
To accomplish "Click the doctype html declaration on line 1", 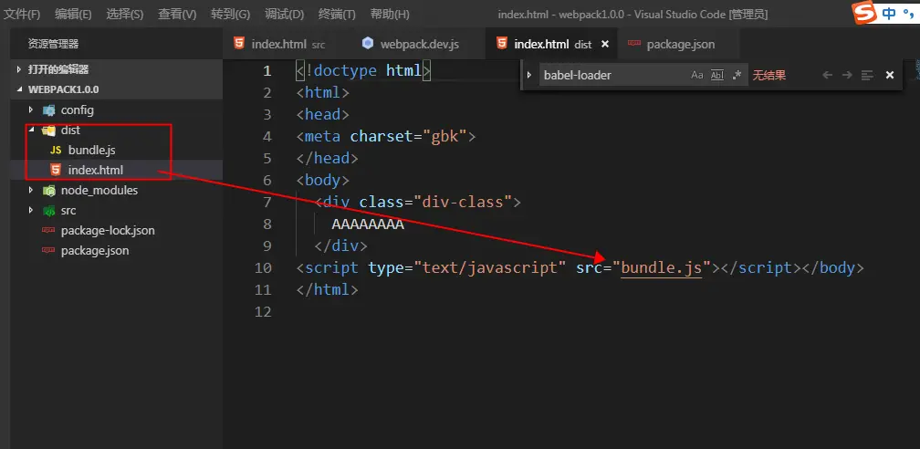I will click(x=364, y=71).
